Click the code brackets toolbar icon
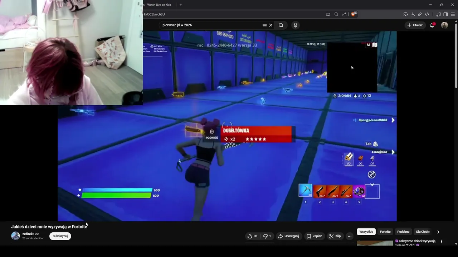The height and width of the screenshot is (257, 458). [427, 14]
